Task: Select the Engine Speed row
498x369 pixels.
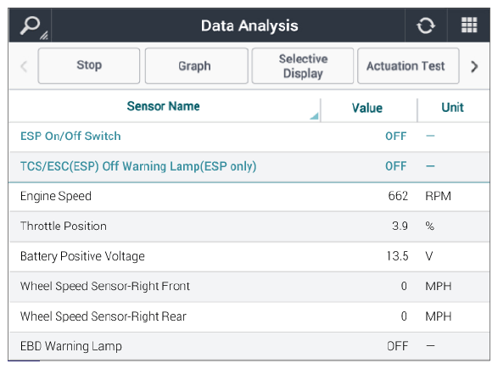Action: click(249, 197)
